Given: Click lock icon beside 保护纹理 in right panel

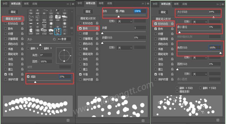Looking at the screenshot, I should click(172, 79).
